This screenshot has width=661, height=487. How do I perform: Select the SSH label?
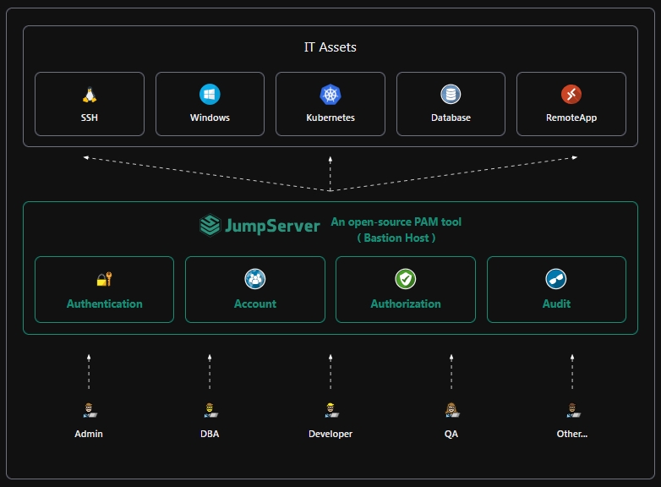click(x=90, y=118)
